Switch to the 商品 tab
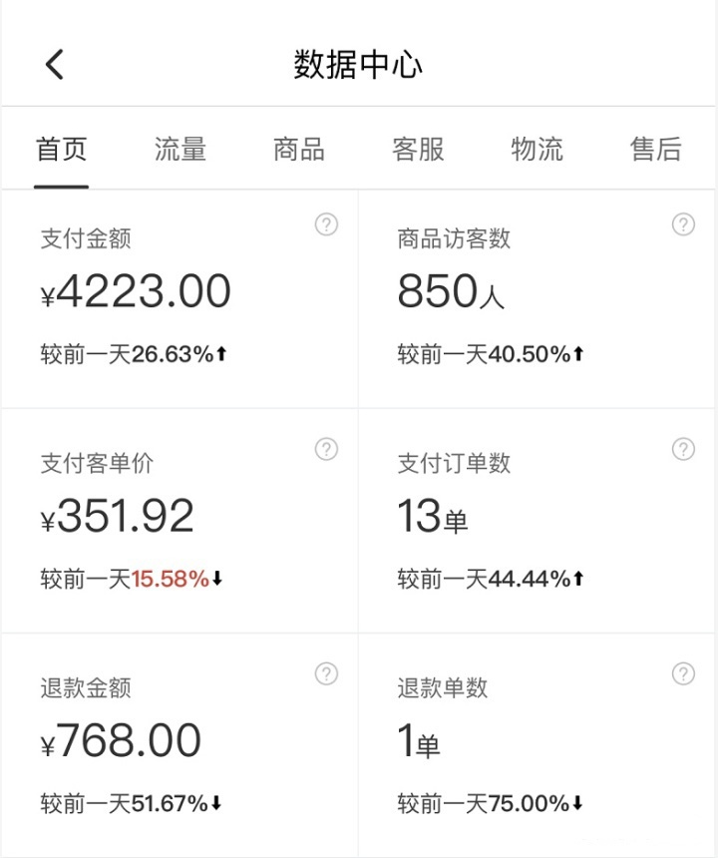The image size is (718, 858). coord(299,150)
